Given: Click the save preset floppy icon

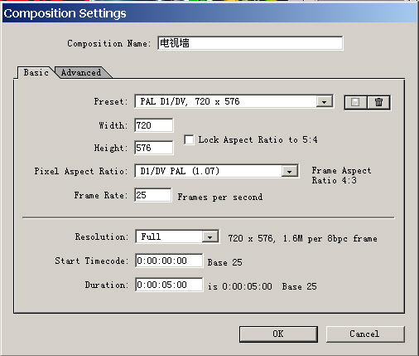Looking at the screenshot, I should pyautogui.click(x=355, y=102).
